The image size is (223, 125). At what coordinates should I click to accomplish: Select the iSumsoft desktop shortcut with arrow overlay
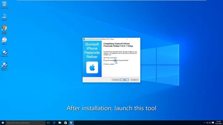pyautogui.click(x=5, y=66)
